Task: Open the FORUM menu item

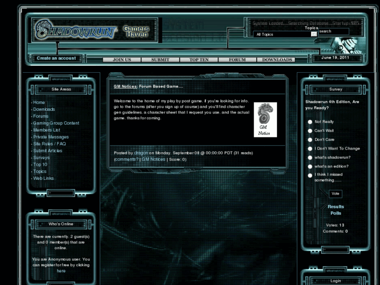Action: 237,60
